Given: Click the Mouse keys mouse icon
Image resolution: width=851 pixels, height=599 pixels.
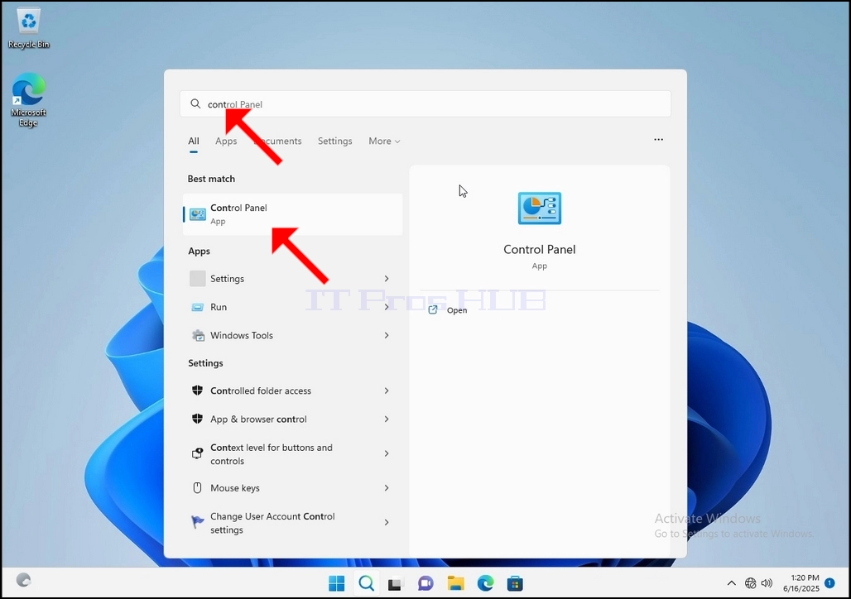Looking at the screenshot, I should (x=198, y=488).
